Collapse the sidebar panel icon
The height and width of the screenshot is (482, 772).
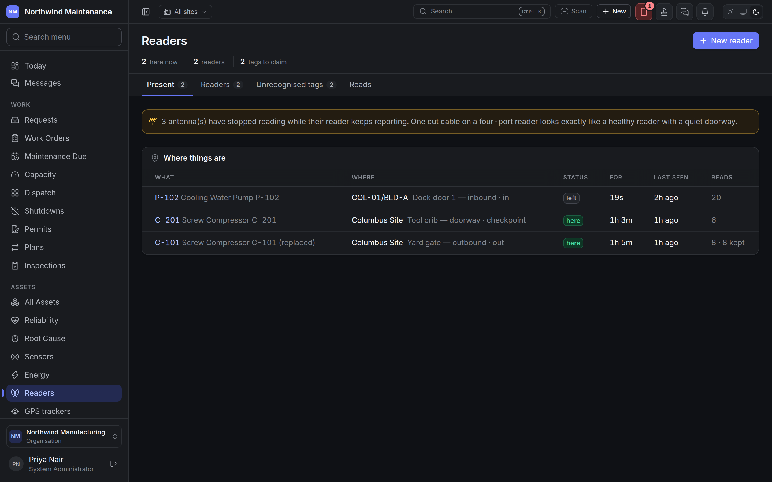146,12
